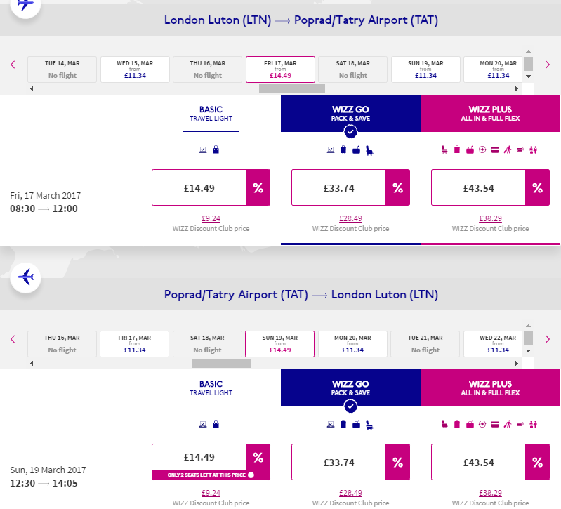Switch to return WIZZ PLUS fare tab
The width and height of the screenshot is (561, 509).
[490, 388]
